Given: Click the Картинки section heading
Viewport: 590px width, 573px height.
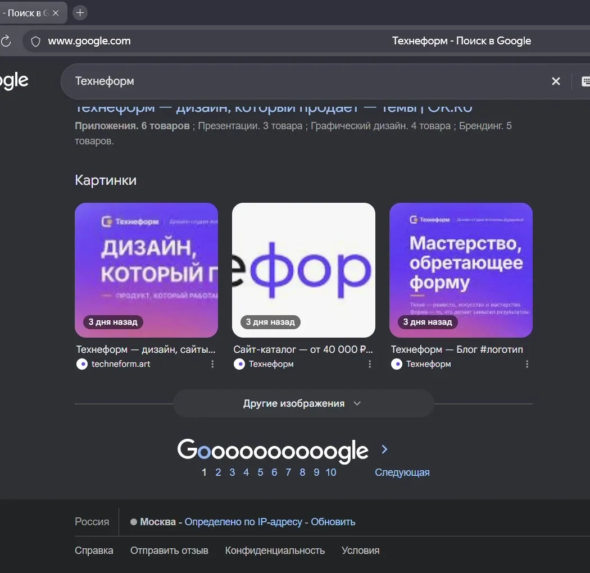Looking at the screenshot, I should [106, 180].
